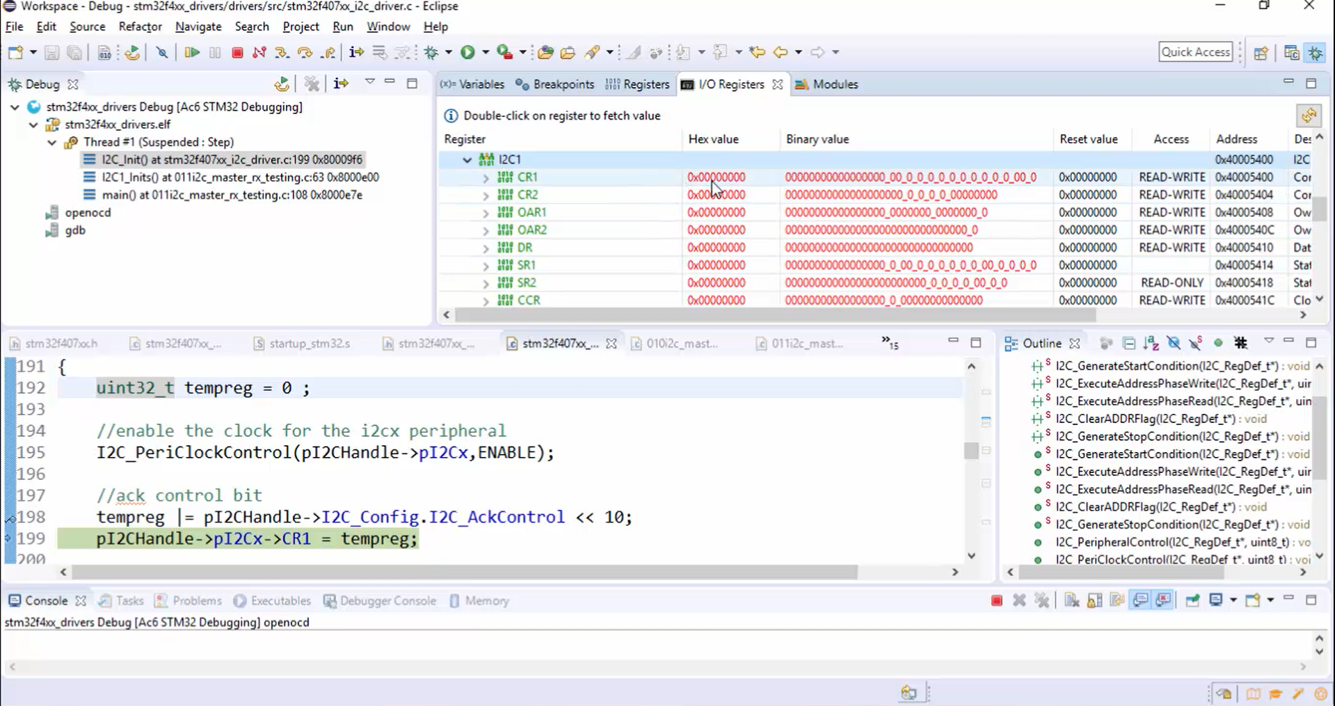Click the Step Into icon

point(282,52)
